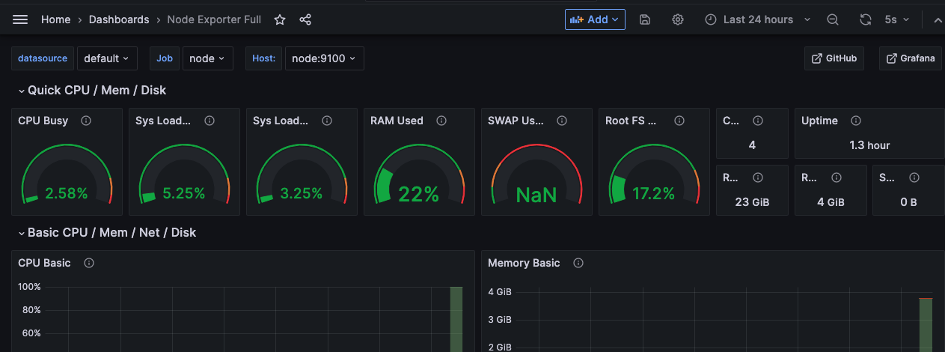Image resolution: width=945 pixels, height=352 pixels.
Task: Click info icon on CPU Busy panel
Action: [x=86, y=121]
